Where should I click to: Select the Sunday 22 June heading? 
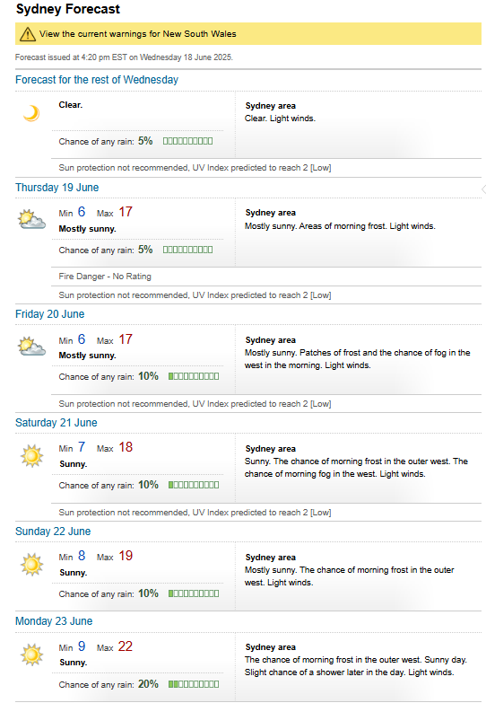[x=53, y=532]
